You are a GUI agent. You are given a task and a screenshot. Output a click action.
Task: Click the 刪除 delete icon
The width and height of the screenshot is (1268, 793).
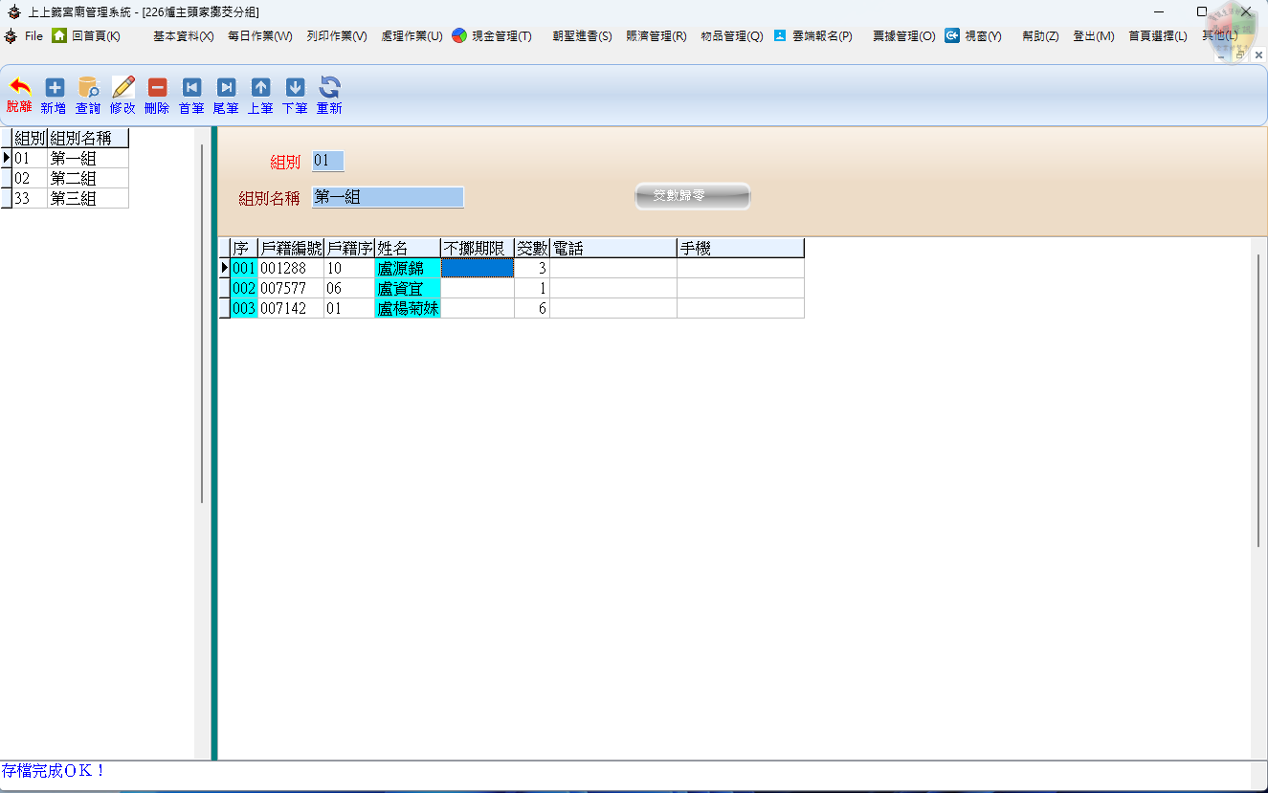157,88
